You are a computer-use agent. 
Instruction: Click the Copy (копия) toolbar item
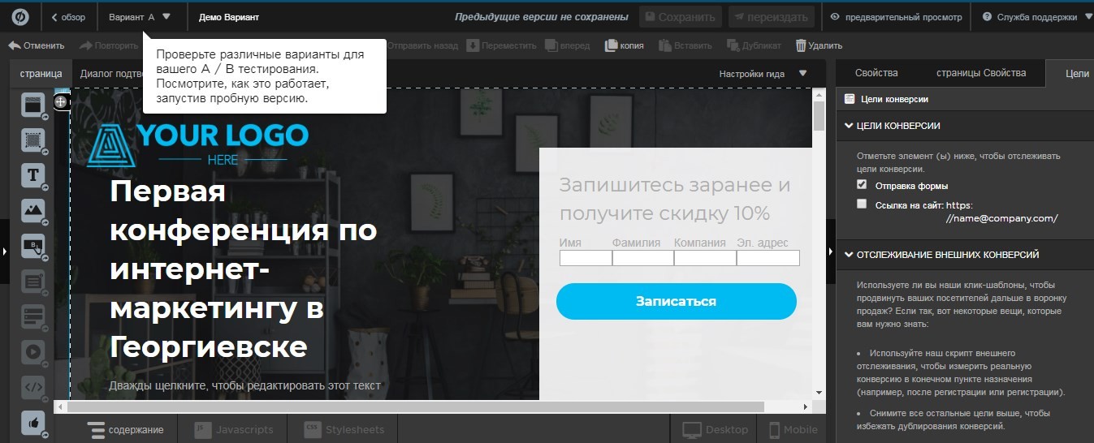(x=625, y=45)
